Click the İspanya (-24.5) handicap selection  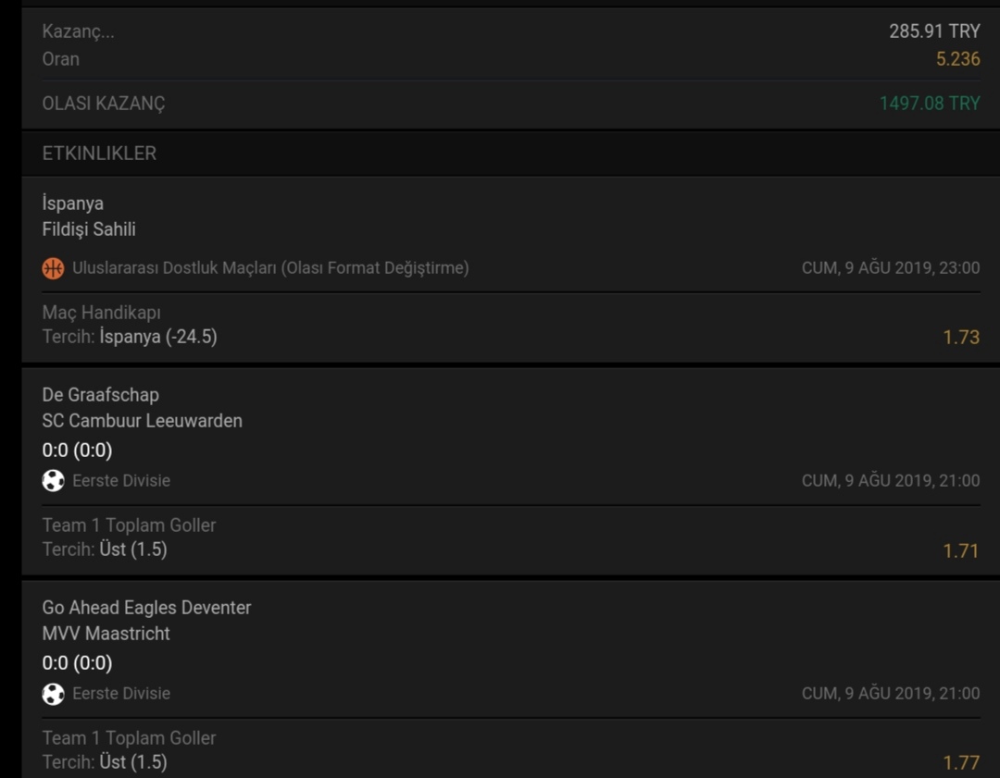click(x=157, y=337)
